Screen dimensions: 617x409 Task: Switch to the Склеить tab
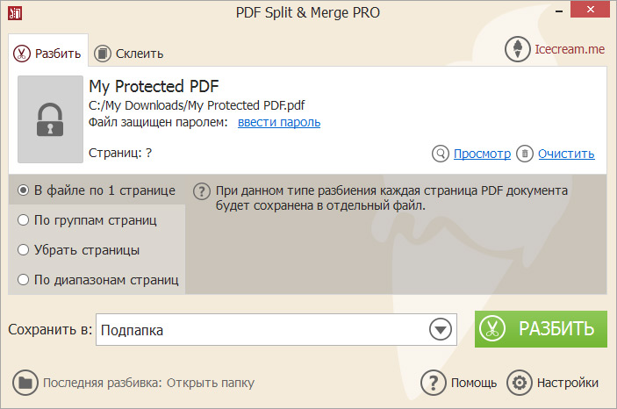[x=129, y=54]
